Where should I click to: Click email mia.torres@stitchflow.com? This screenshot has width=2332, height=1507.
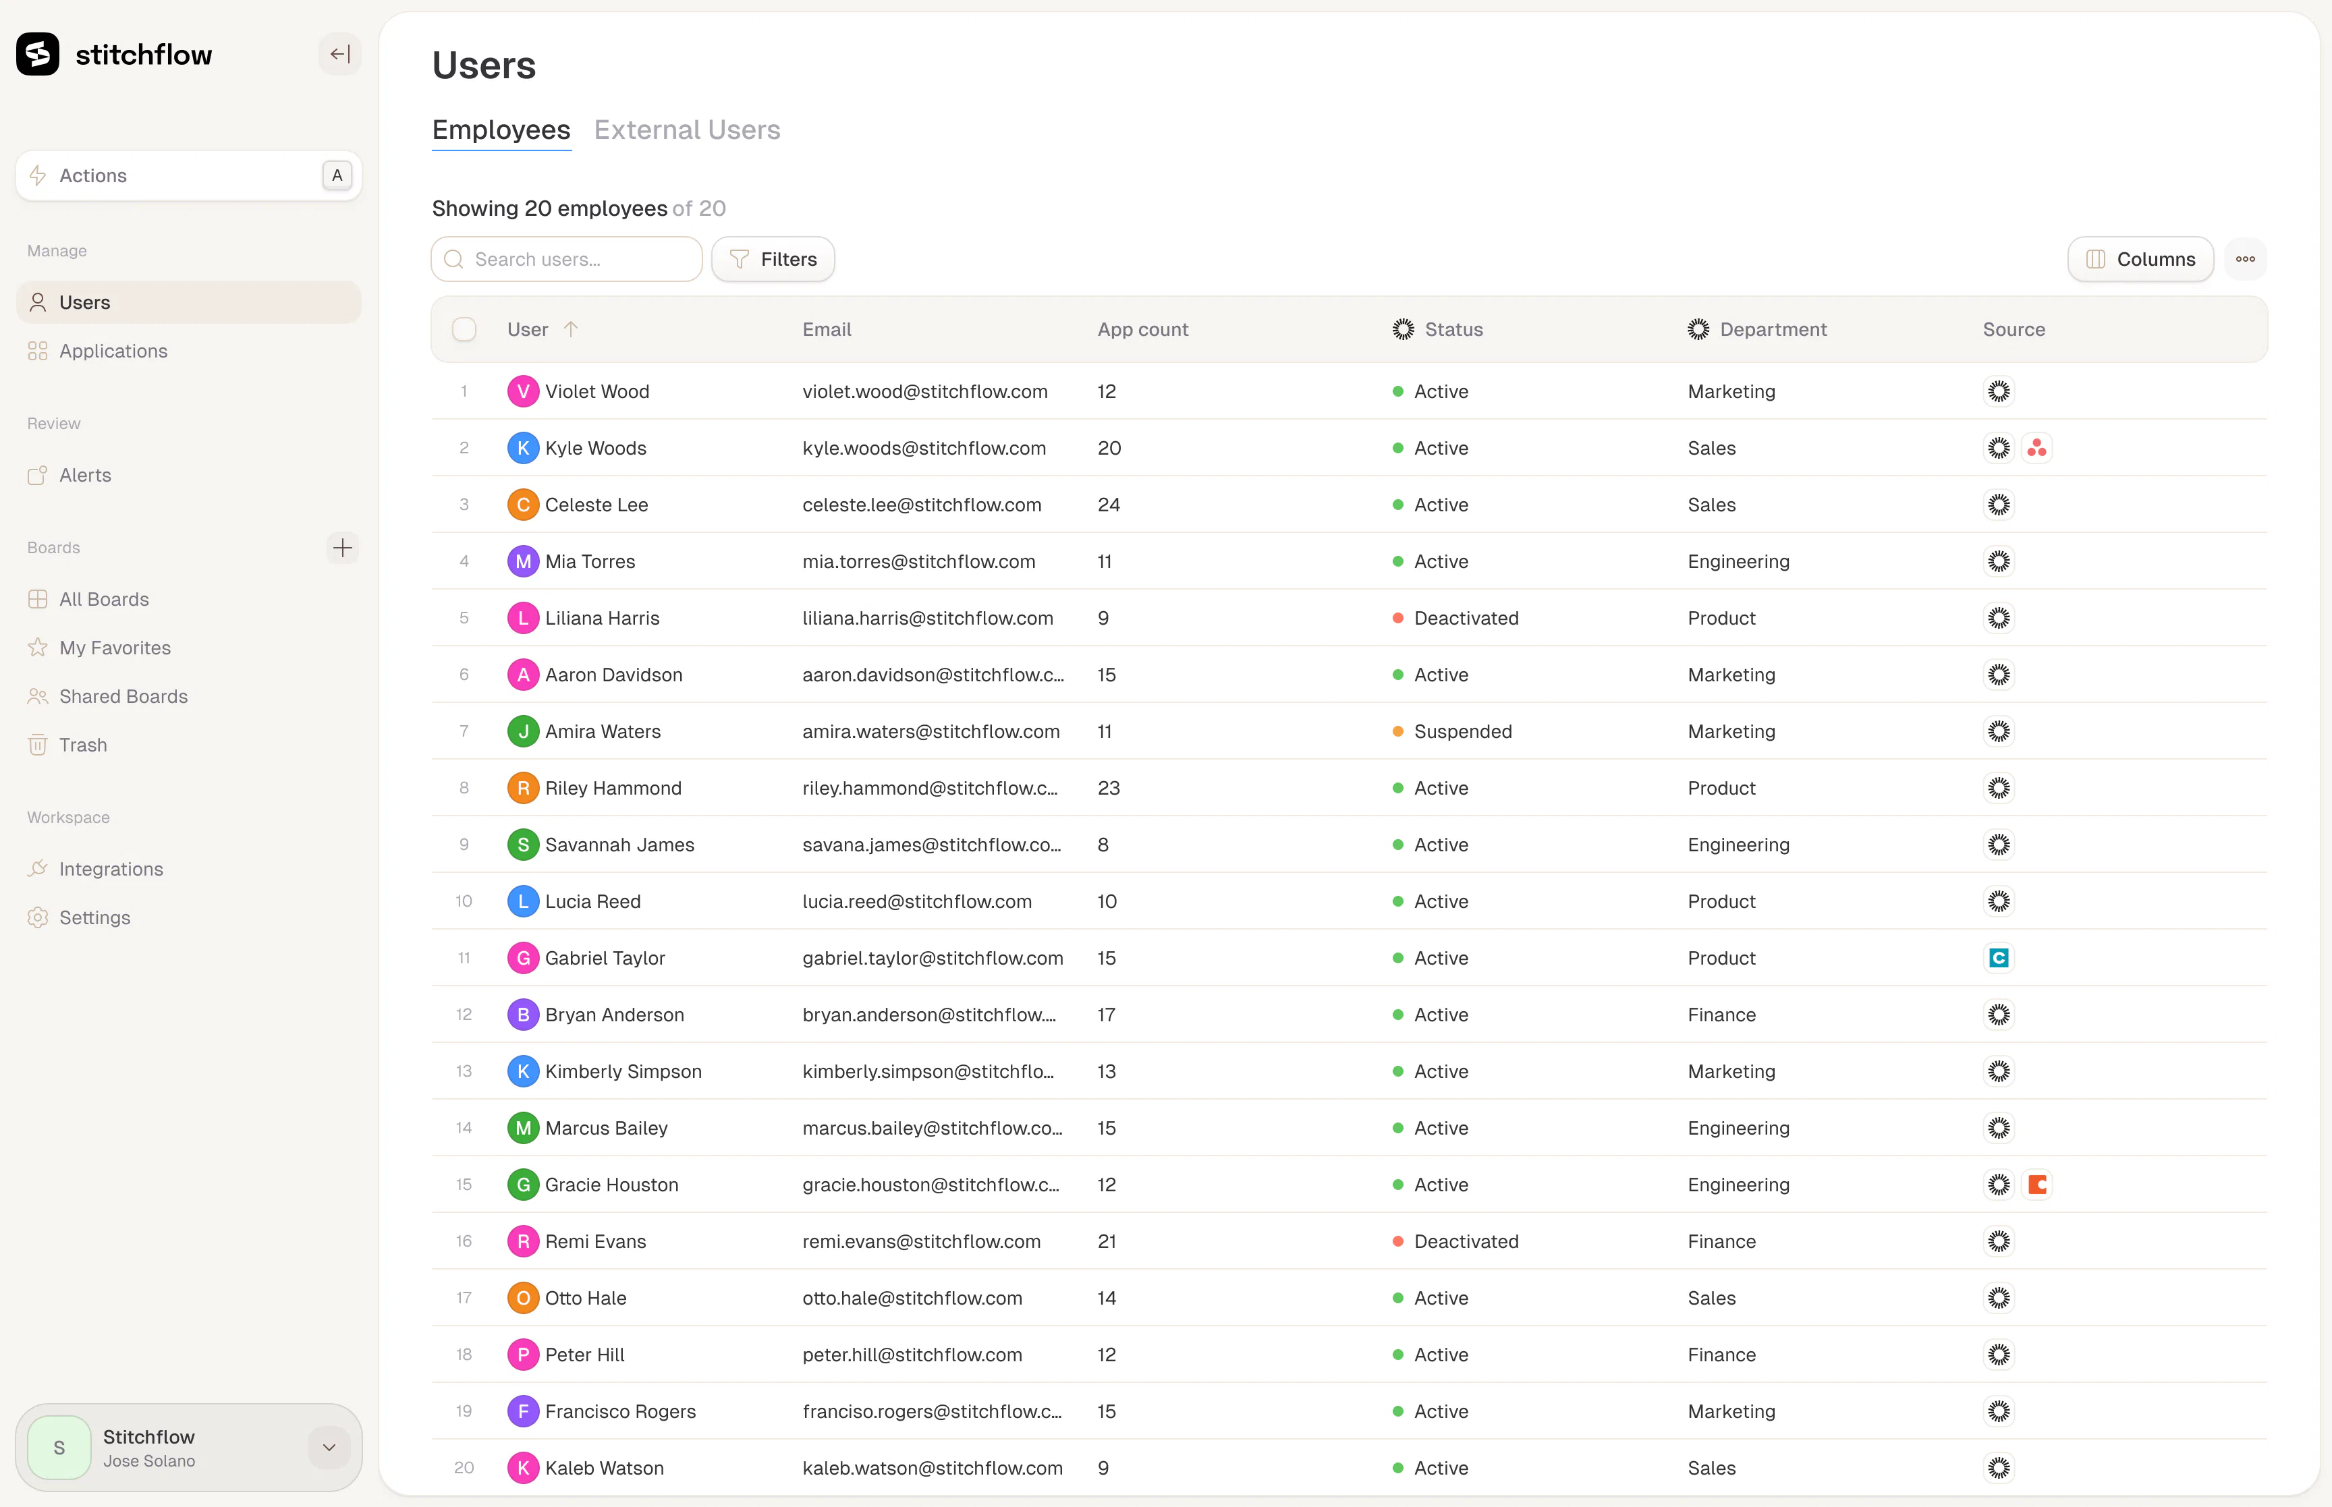[x=918, y=562]
